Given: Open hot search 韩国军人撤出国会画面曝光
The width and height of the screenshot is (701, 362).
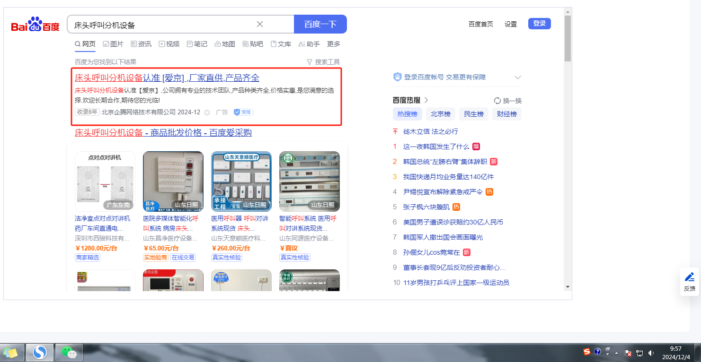Looking at the screenshot, I should point(443,237).
